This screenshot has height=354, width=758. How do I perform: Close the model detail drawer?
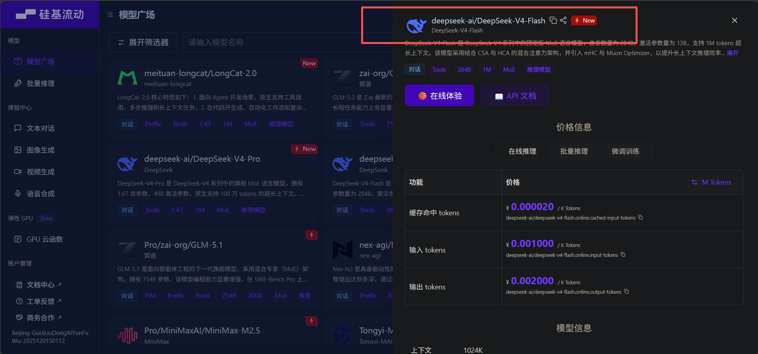click(x=735, y=20)
